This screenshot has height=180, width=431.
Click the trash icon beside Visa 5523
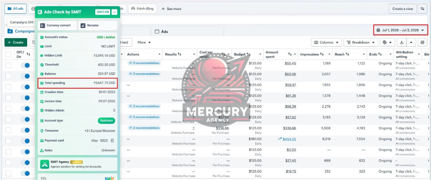pyautogui.click(x=112, y=140)
